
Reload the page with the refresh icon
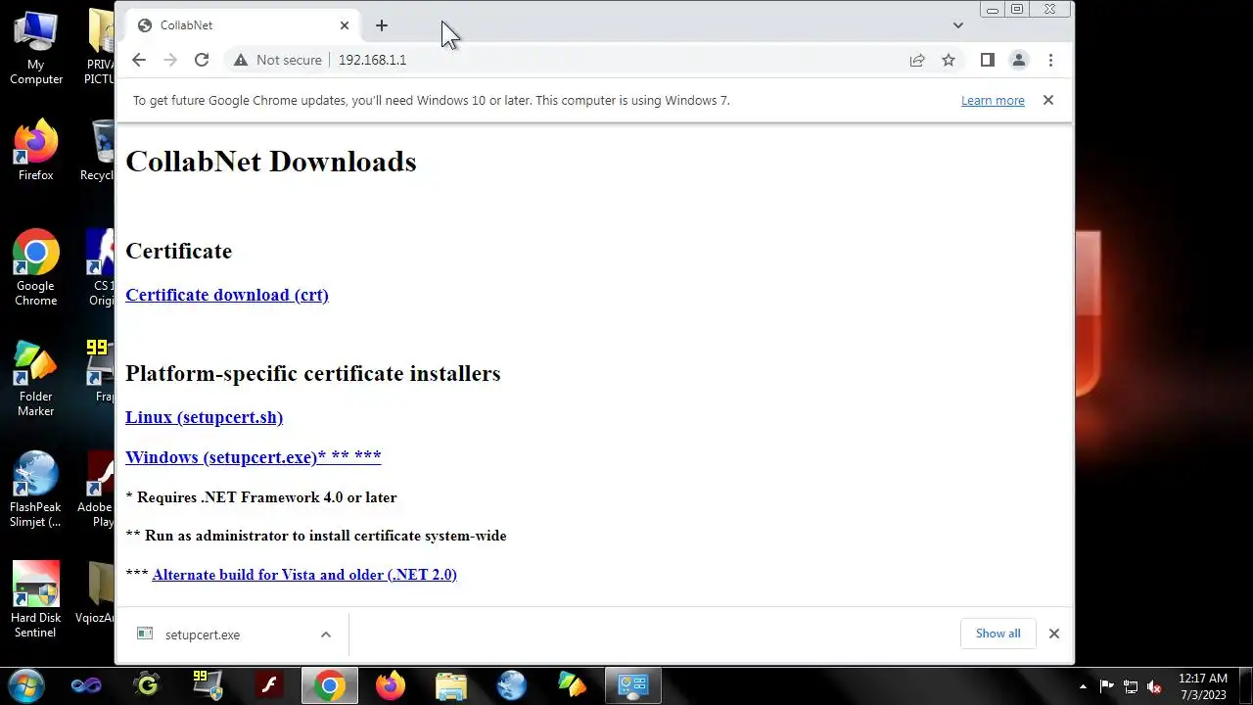[x=202, y=60]
